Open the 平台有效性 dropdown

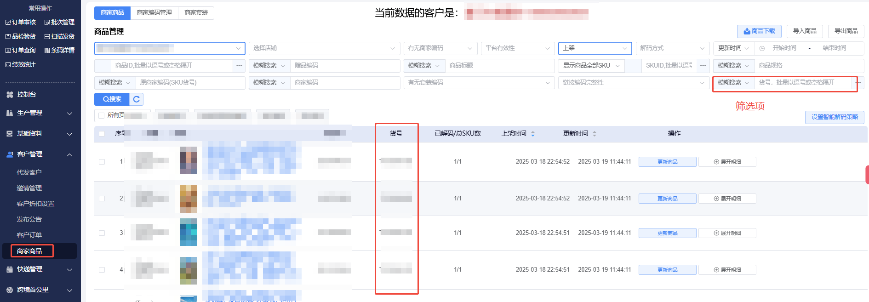518,48
